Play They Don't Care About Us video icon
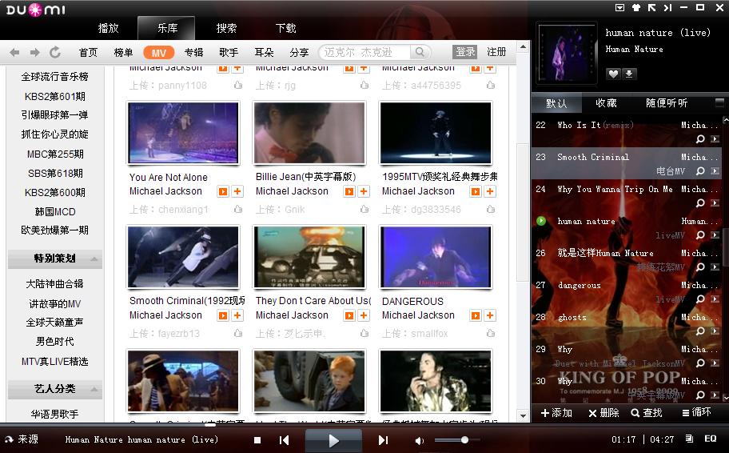Viewport: 729px width, 453px height. click(349, 315)
